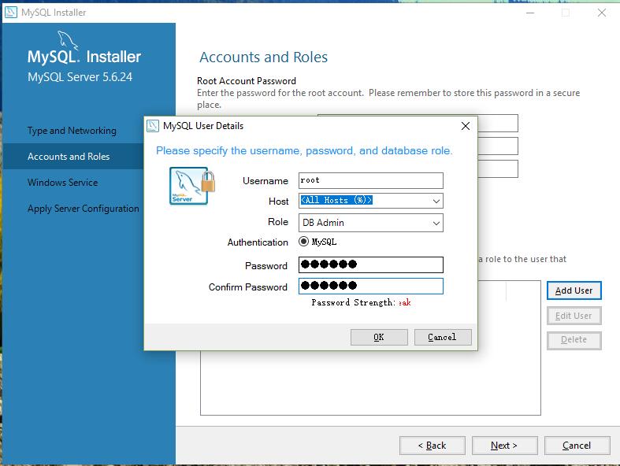
Task: Expand the Role dropdown showing DB Admin
Action: [436, 223]
